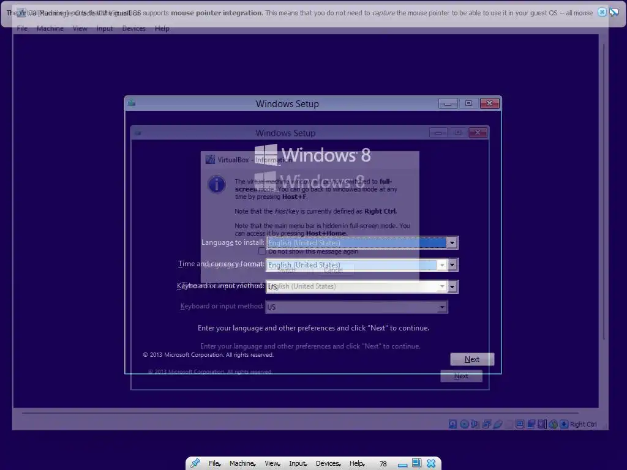The width and height of the screenshot is (627, 470).
Task: Open faded Help menu in top bar
Action: [x=162, y=28]
